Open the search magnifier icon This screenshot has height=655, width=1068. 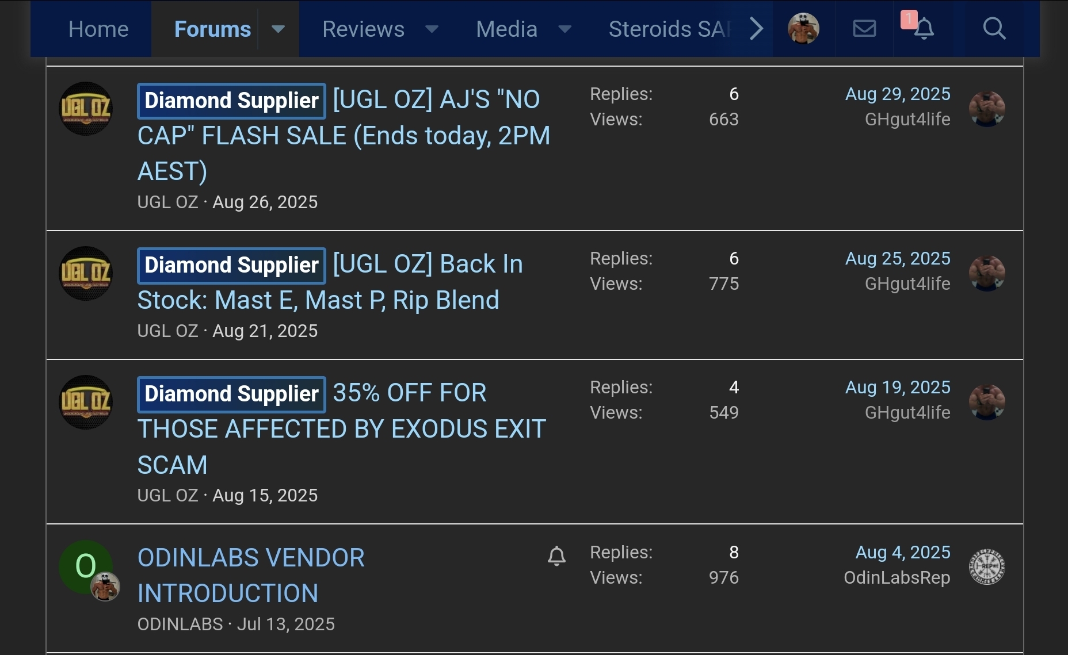click(994, 28)
